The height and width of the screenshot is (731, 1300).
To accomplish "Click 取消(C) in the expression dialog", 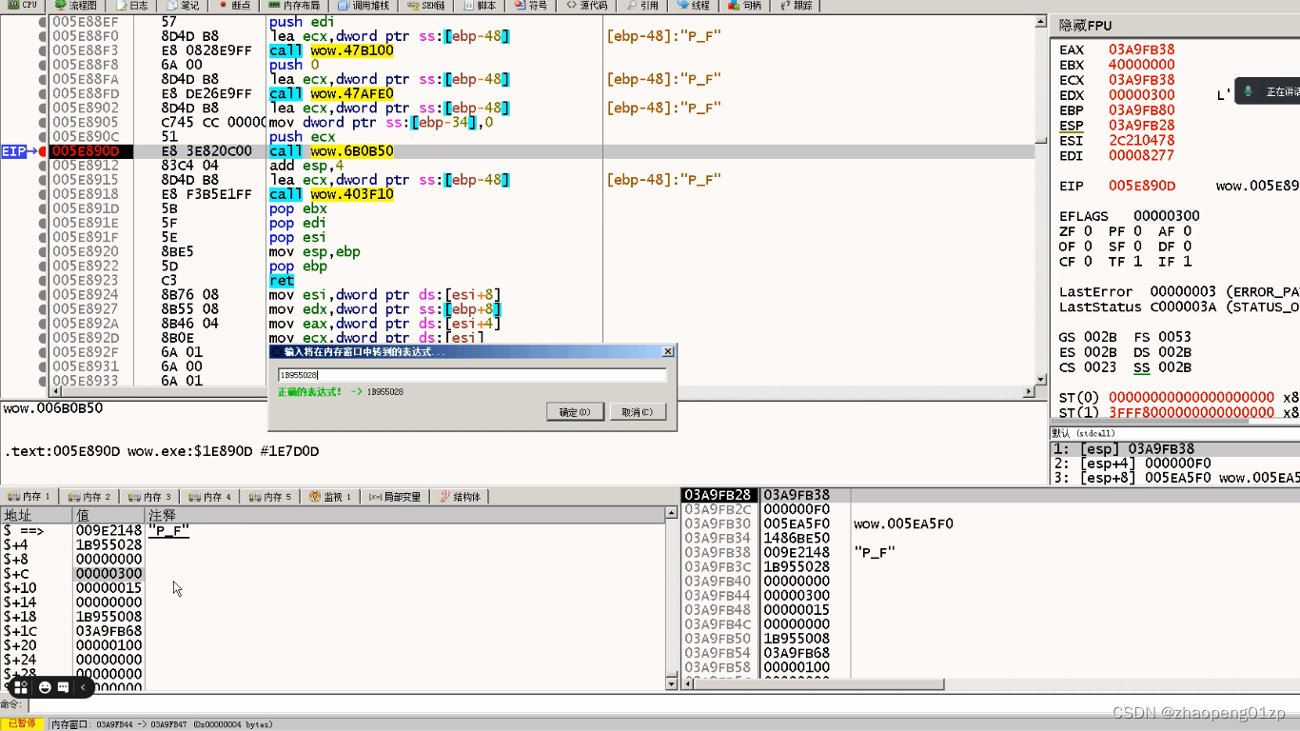I will (x=638, y=412).
